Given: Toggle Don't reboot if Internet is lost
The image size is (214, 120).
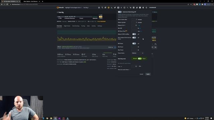Looking at the screenshot, I should pos(134,38).
